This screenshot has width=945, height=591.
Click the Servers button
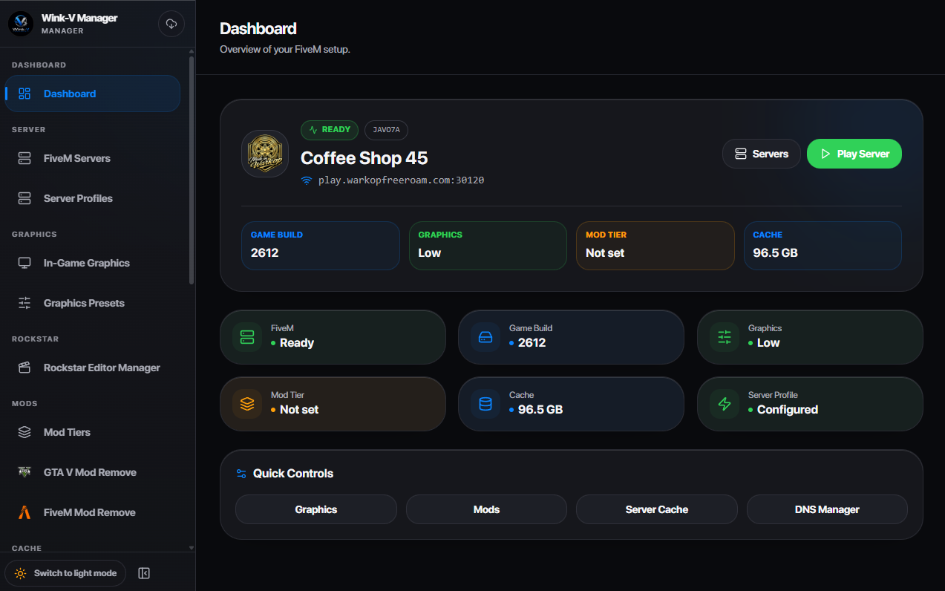pyautogui.click(x=762, y=154)
